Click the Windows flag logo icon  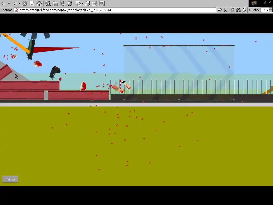254,3
